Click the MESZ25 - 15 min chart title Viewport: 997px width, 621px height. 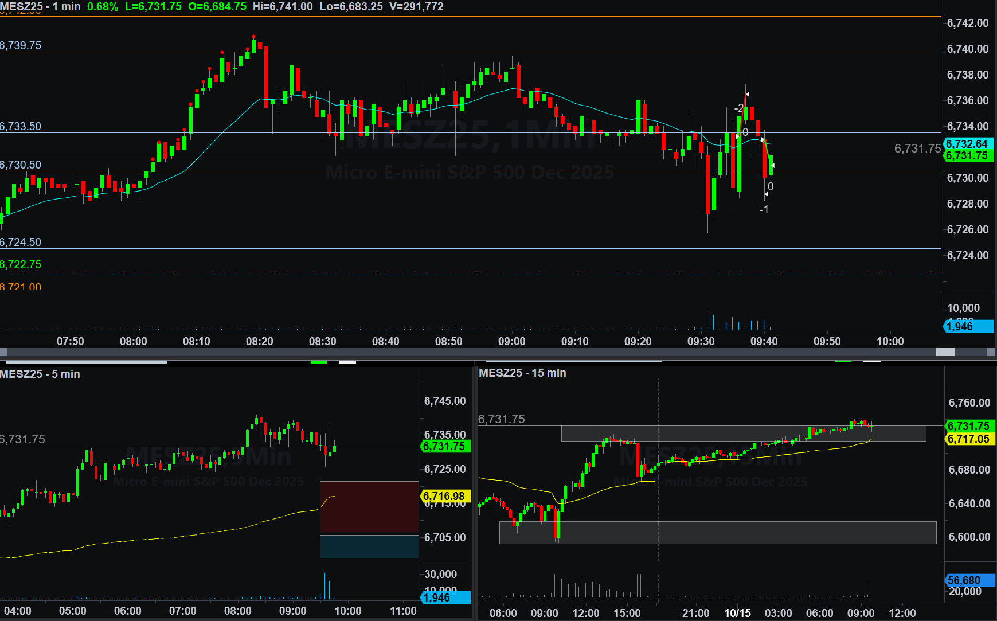click(x=522, y=373)
